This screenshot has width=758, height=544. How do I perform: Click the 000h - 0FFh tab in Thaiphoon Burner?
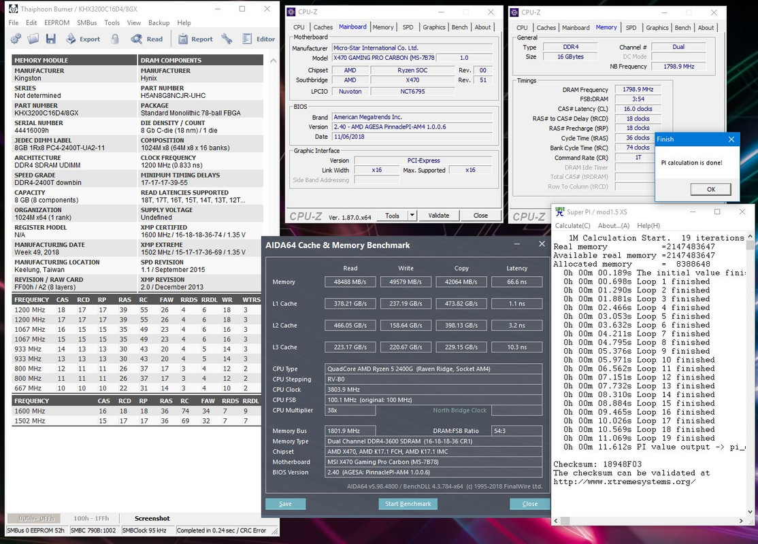37,518
